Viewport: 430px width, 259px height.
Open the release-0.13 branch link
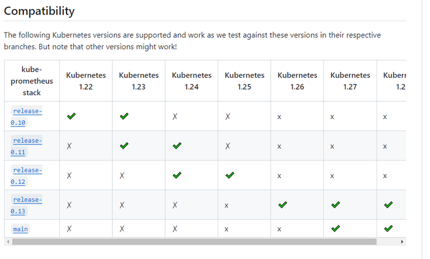pyautogui.click(x=26, y=205)
